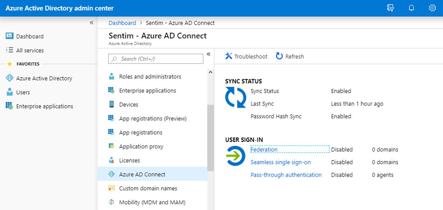Click the "Password Hash Sync" label
Image resolution: width=443 pixels, height=210 pixels.
(x=276, y=116)
